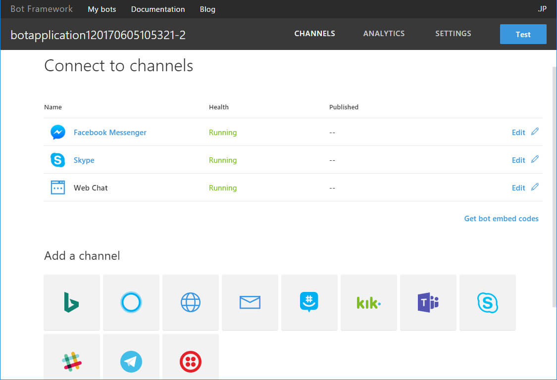Edit the Web Chat channel

click(518, 188)
